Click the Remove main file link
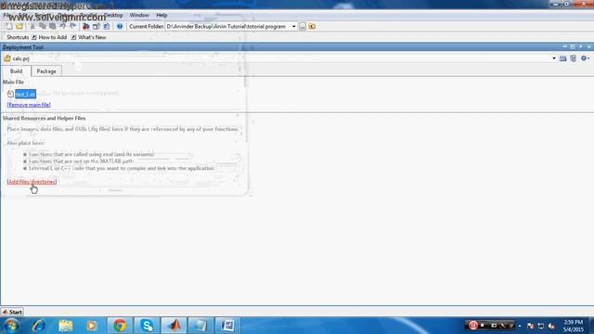Image resolution: width=594 pixels, height=334 pixels. [29, 105]
